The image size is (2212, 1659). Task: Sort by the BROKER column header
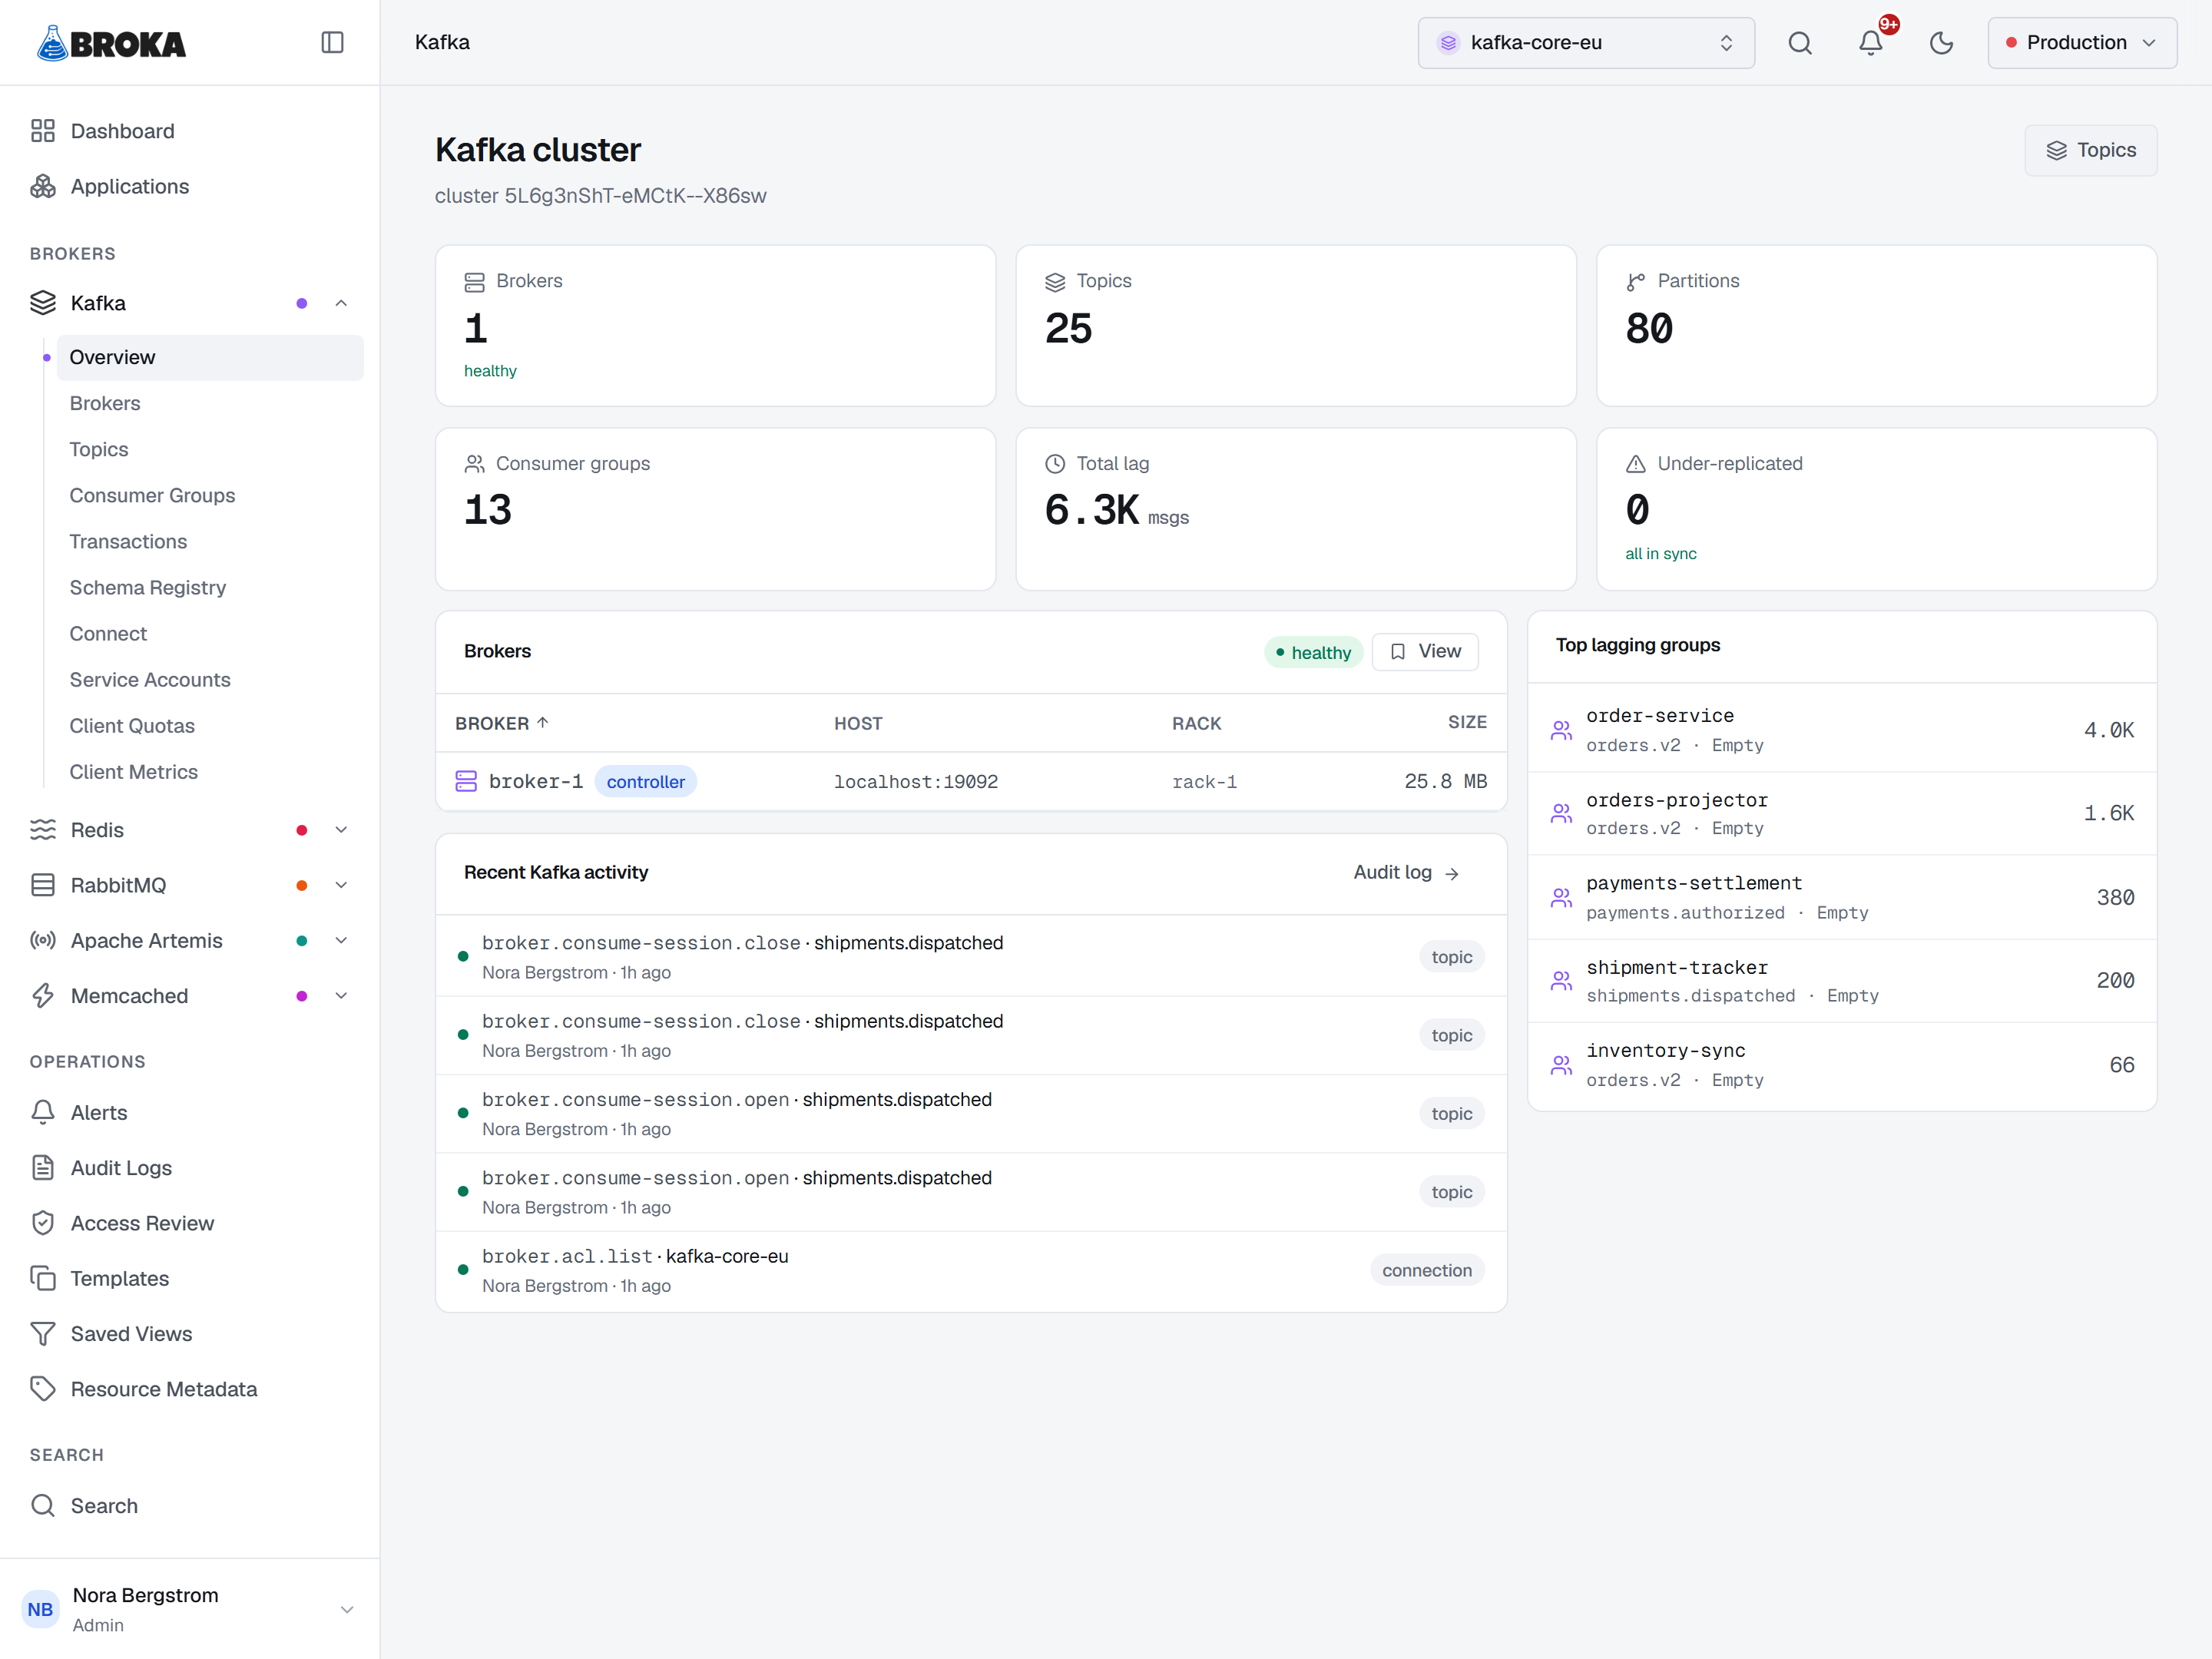[502, 723]
